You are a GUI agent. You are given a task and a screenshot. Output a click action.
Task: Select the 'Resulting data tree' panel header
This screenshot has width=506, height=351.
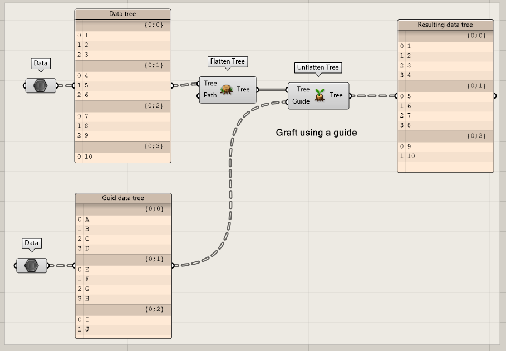[x=445, y=25]
